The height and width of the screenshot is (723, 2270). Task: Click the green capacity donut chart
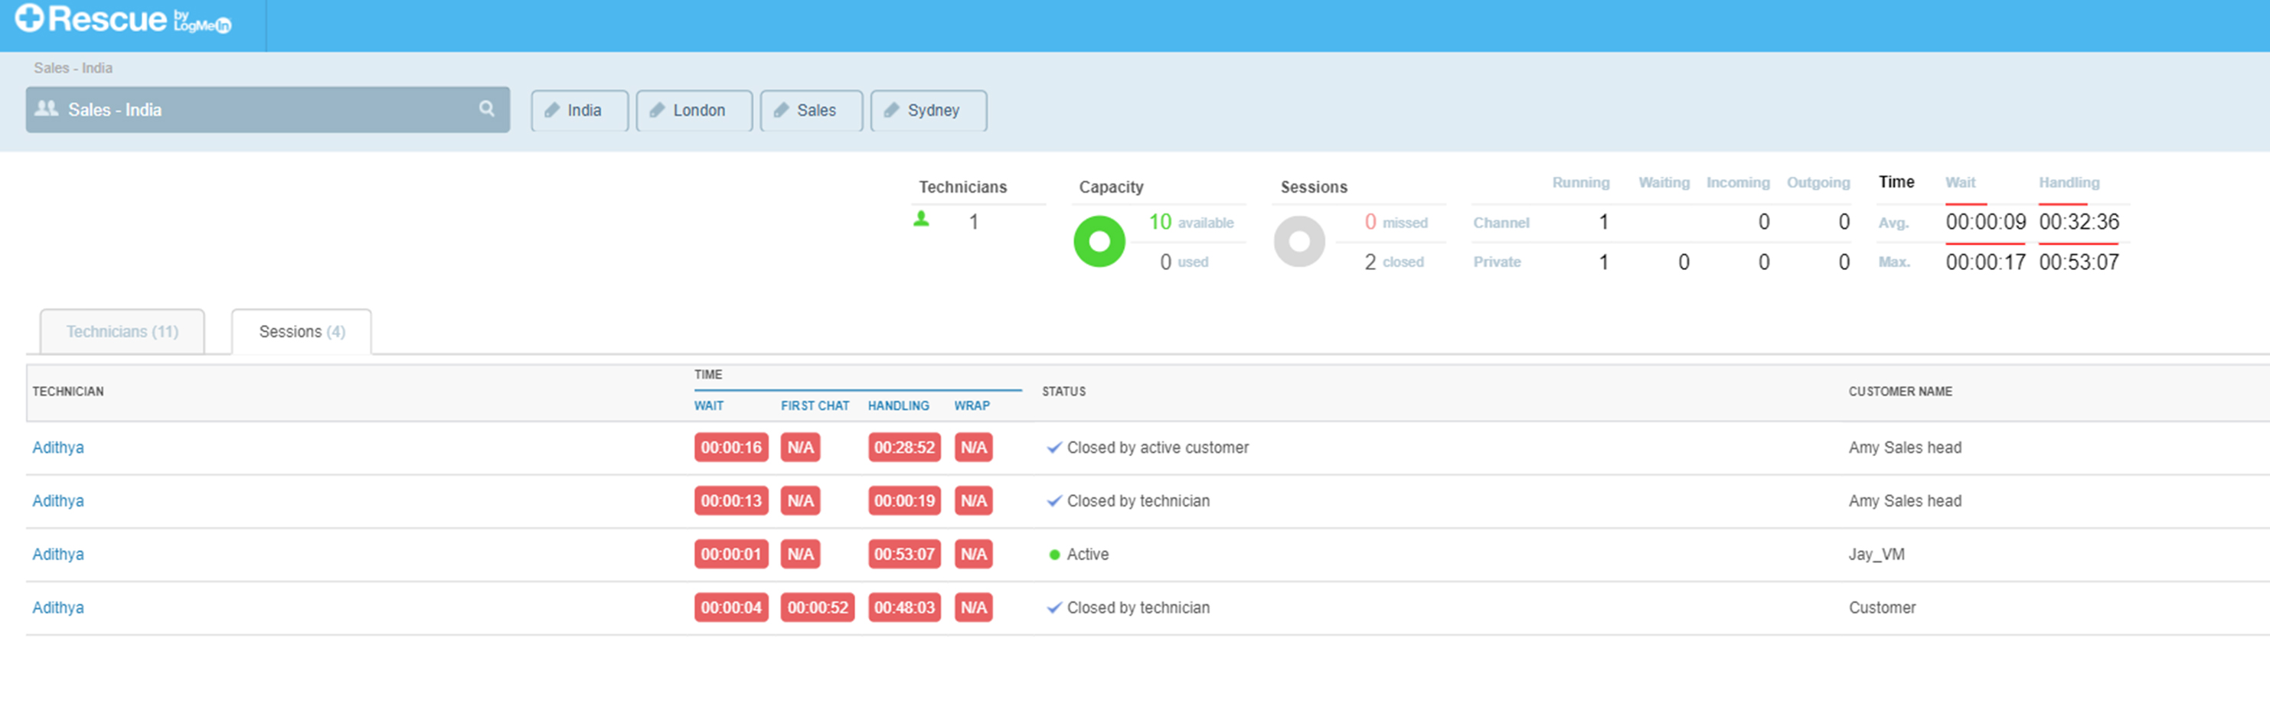(1099, 241)
